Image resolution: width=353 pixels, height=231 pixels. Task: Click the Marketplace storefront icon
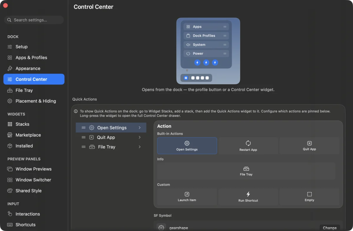(10, 135)
